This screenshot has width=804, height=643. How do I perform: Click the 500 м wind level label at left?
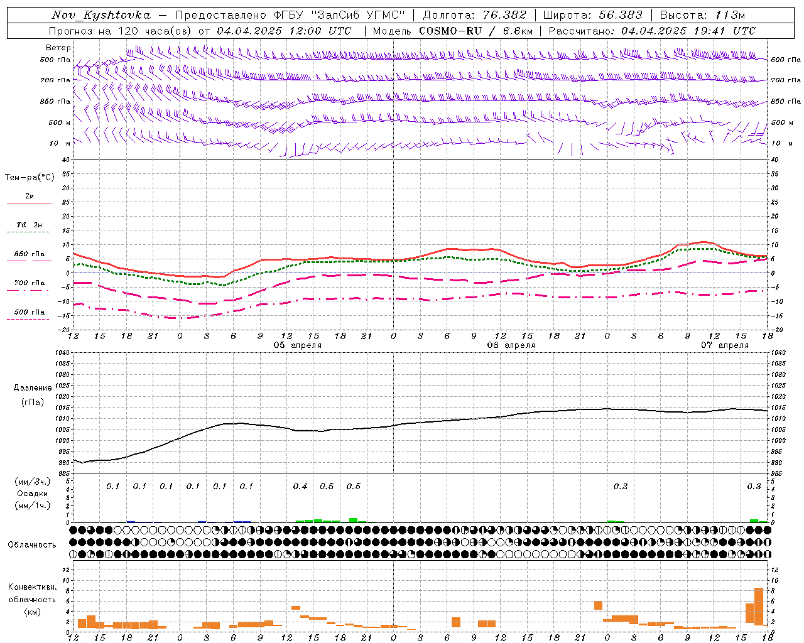60,123
